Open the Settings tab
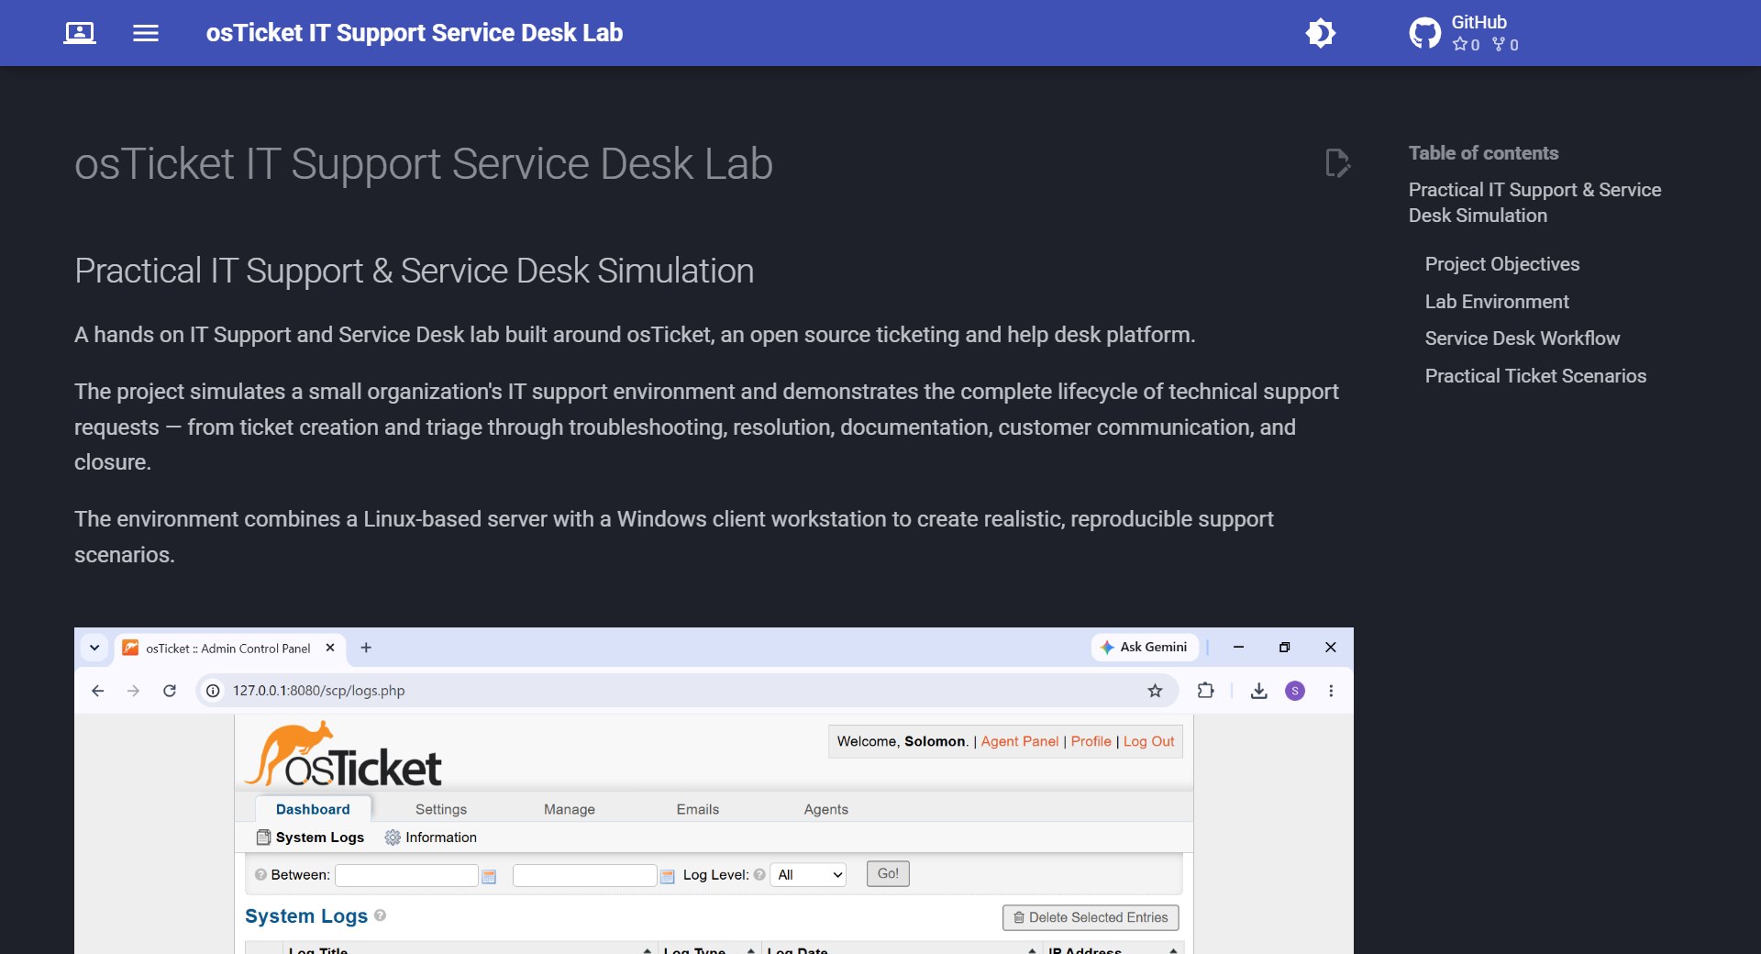Screen dimensions: 1761x954 coord(441,809)
